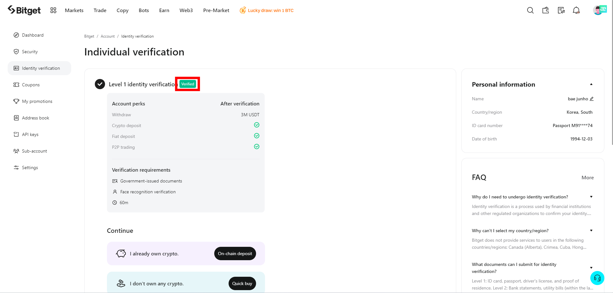Open the Bots menu
This screenshot has width=613, height=293.
(144, 11)
